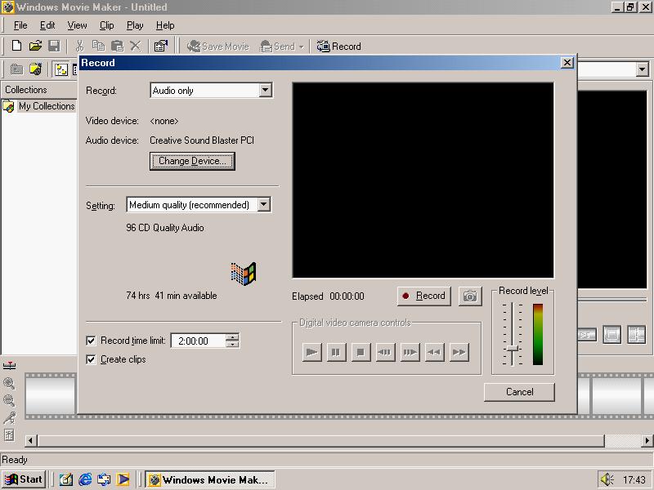
Task: Start recording with the Record button
Action: point(423,296)
